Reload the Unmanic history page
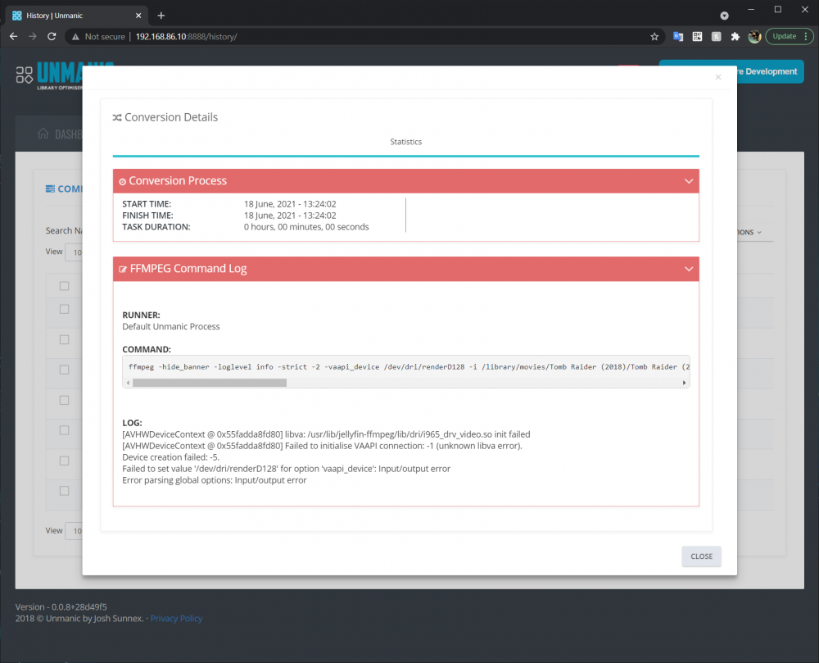 coord(52,36)
